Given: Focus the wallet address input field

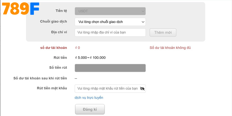Looking at the screenshot, I should click(110, 32).
